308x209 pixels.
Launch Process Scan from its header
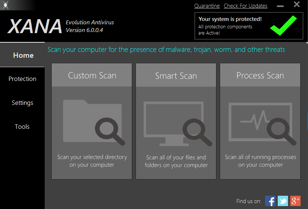point(260,75)
